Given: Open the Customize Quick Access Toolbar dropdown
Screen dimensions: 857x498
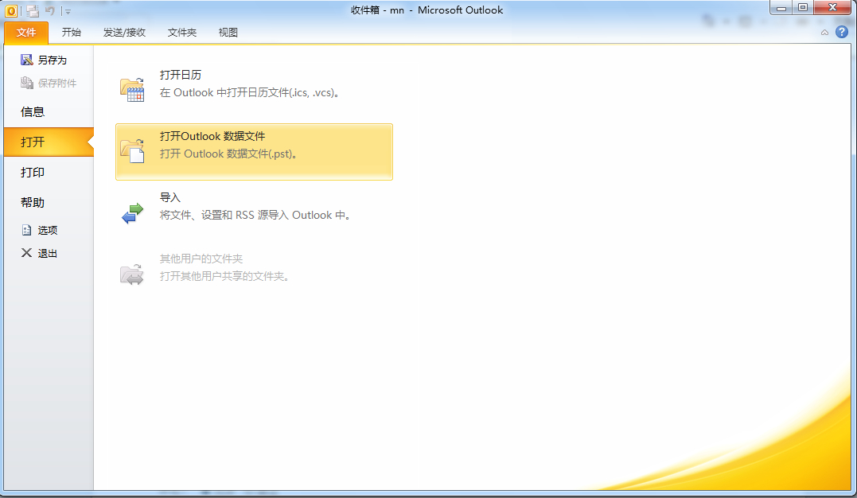Looking at the screenshot, I should (68, 11).
